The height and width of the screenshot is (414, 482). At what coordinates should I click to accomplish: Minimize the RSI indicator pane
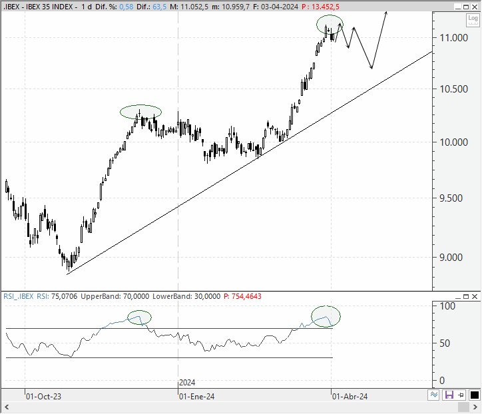(458, 297)
